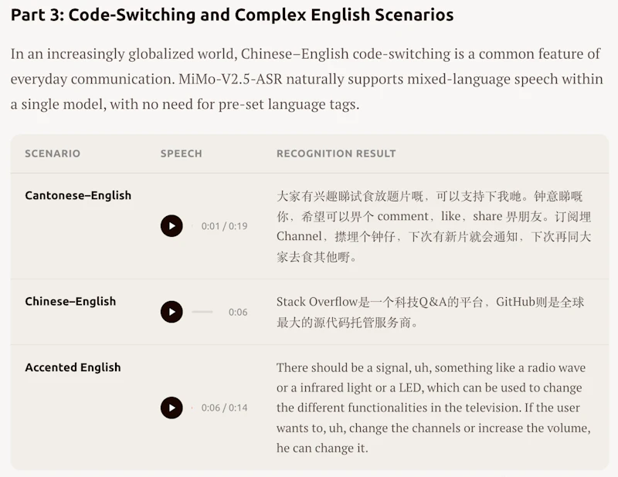Select the Accented English scenario label
The width and height of the screenshot is (618, 477).
tap(73, 367)
